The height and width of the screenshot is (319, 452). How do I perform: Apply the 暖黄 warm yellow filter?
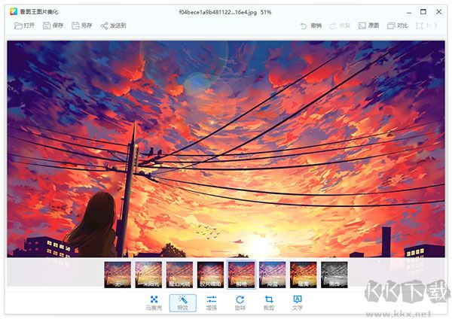click(x=304, y=275)
